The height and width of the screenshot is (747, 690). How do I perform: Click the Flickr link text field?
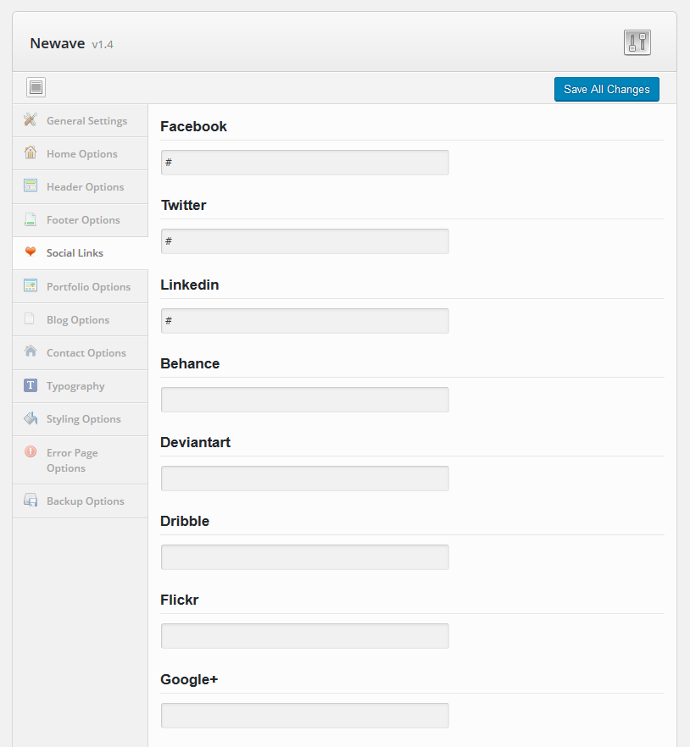point(304,636)
